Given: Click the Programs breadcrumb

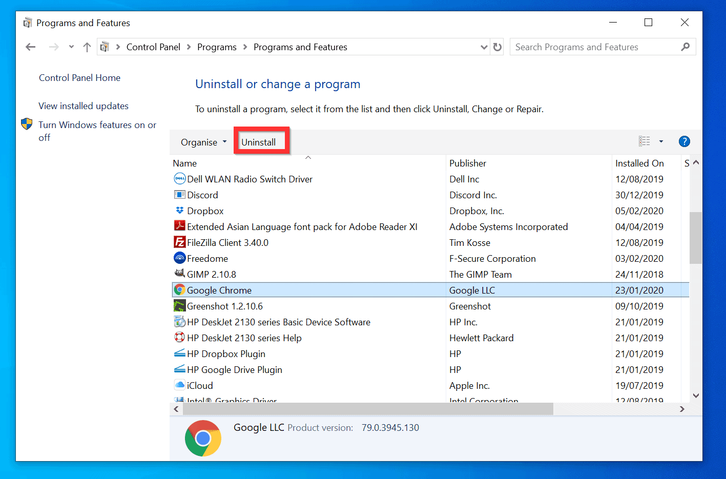Looking at the screenshot, I should click(x=217, y=47).
